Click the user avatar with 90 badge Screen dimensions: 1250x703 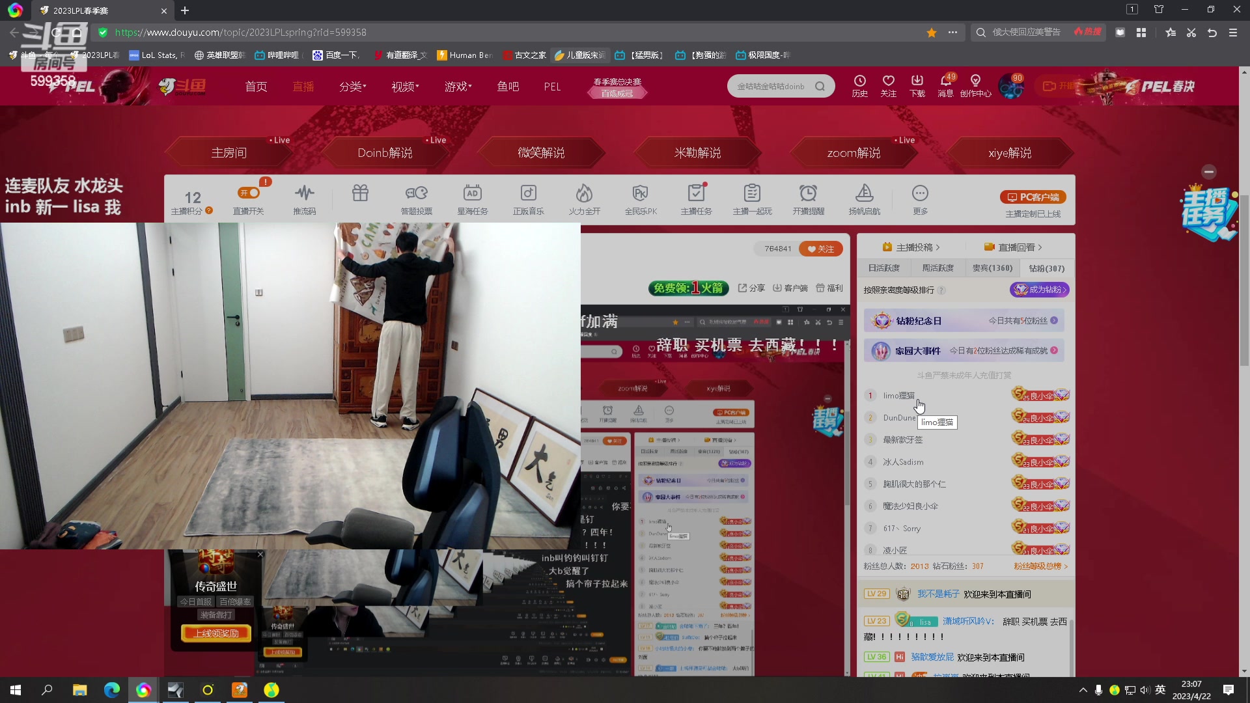point(1011,86)
